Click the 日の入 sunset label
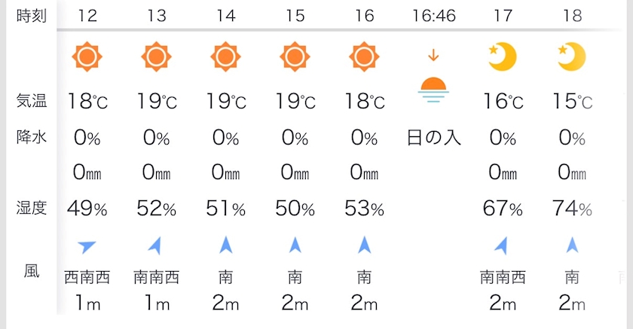Image resolution: width=633 pixels, height=329 pixels. pyautogui.click(x=433, y=138)
